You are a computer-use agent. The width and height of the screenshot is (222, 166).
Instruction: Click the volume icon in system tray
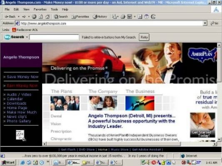click(x=148, y=163)
